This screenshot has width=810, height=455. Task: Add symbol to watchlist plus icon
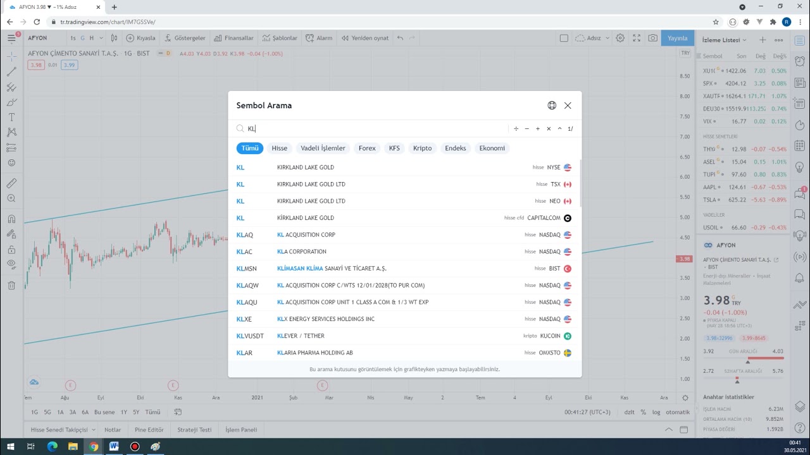[763, 40]
